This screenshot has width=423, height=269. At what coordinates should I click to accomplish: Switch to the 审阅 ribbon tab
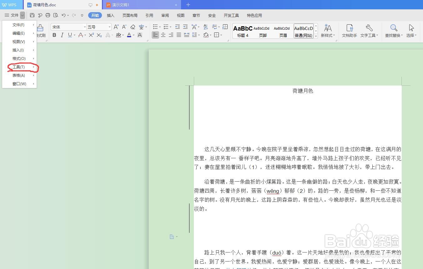(165, 15)
